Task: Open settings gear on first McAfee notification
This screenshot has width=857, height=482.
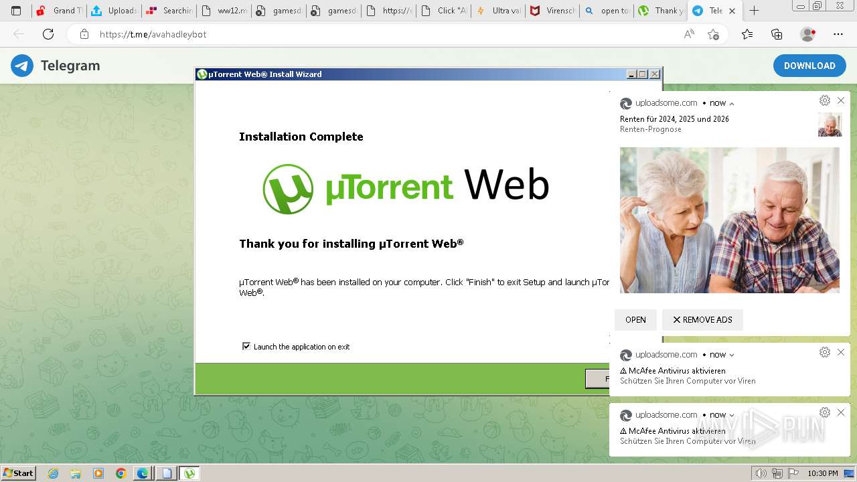Action: coord(825,352)
